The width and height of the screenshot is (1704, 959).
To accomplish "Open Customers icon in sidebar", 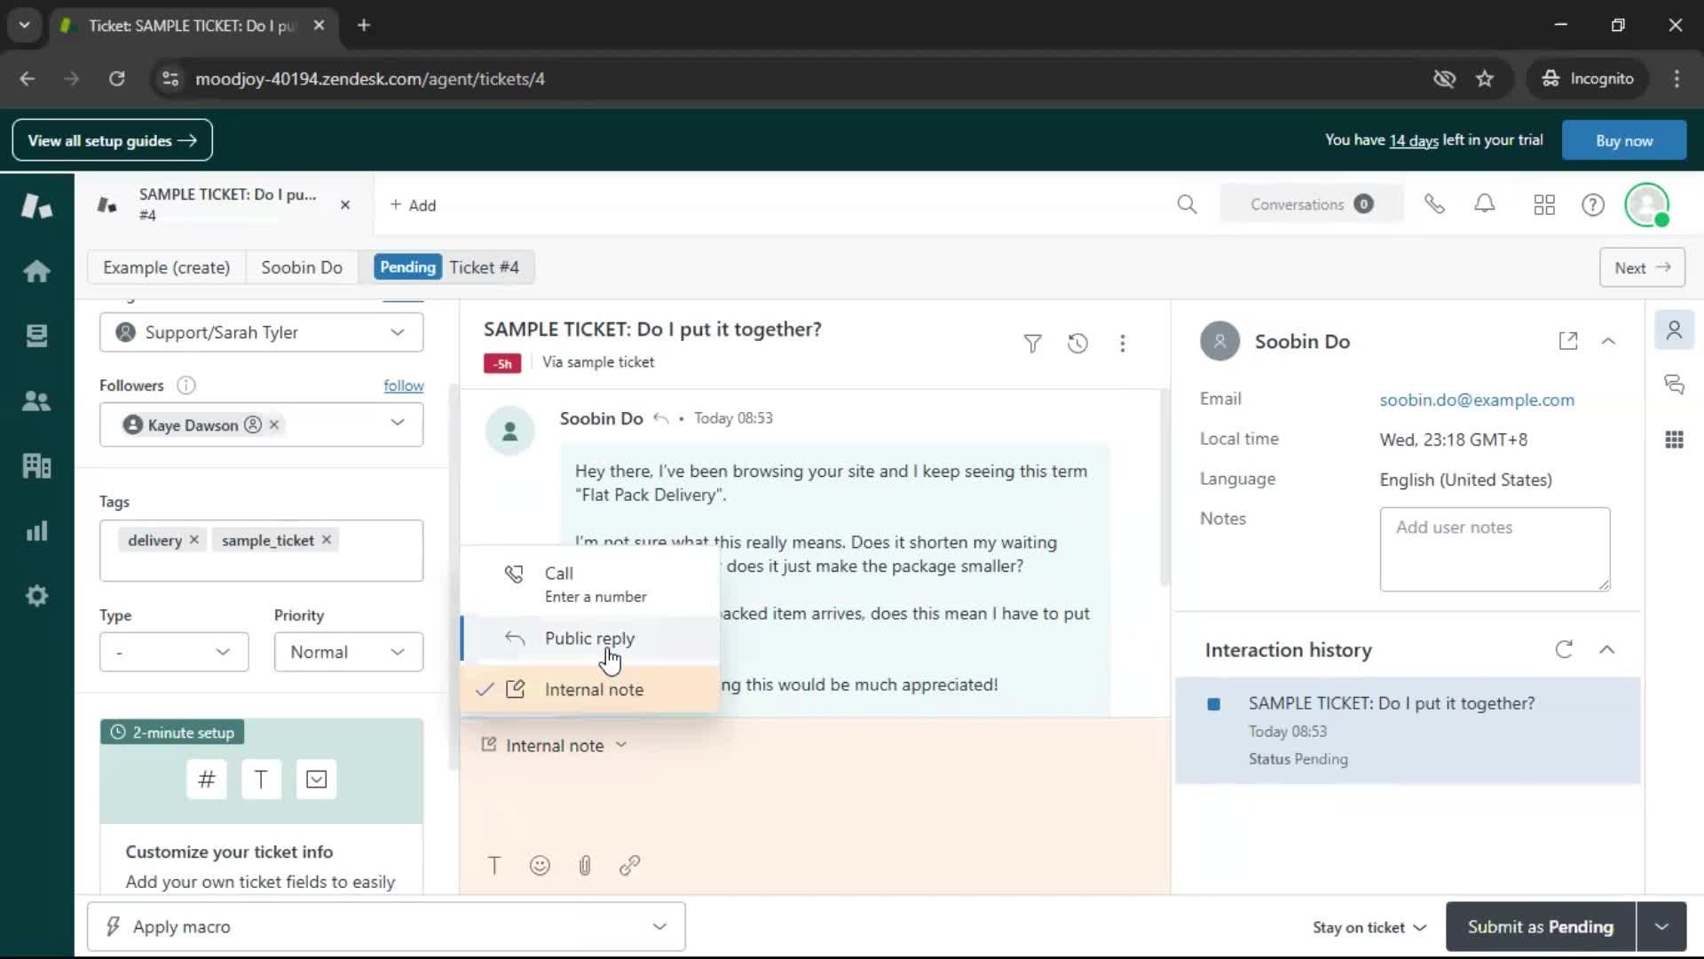I will pyautogui.click(x=36, y=400).
